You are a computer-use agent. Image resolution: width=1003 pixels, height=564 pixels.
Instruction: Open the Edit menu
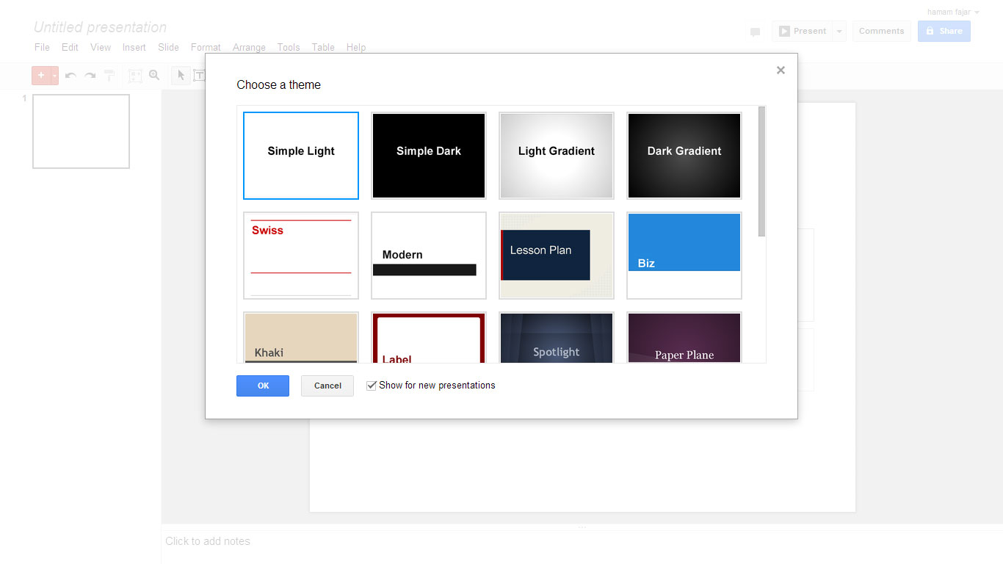(x=70, y=47)
